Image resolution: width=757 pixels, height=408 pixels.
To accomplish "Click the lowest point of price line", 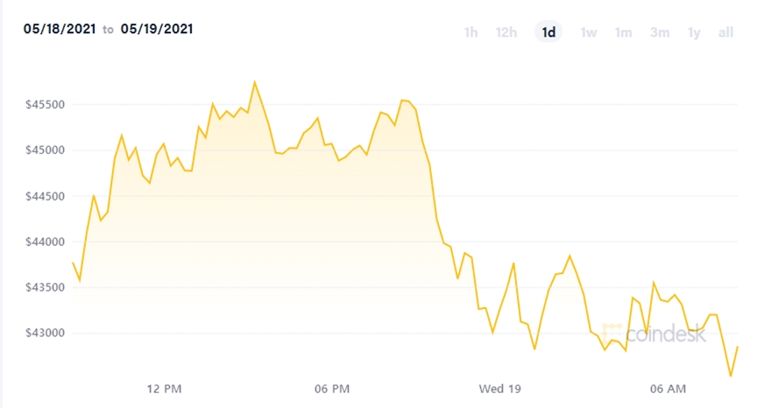I will (x=731, y=376).
